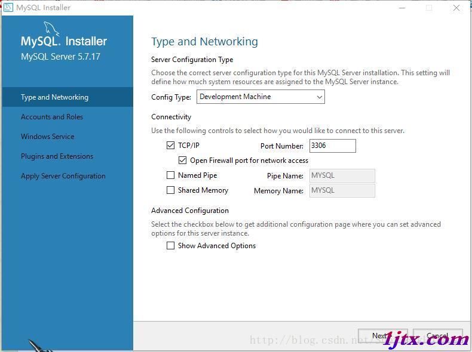Enable Show Advanced Options checkbox
This screenshot has width=472, height=352.
[170, 246]
